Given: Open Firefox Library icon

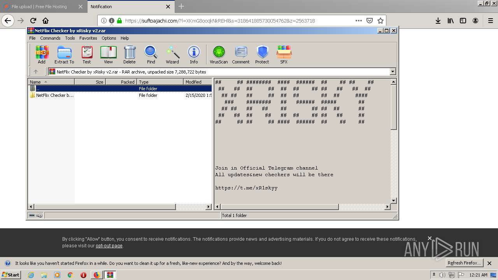Looking at the screenshot, I should point(451,21).
